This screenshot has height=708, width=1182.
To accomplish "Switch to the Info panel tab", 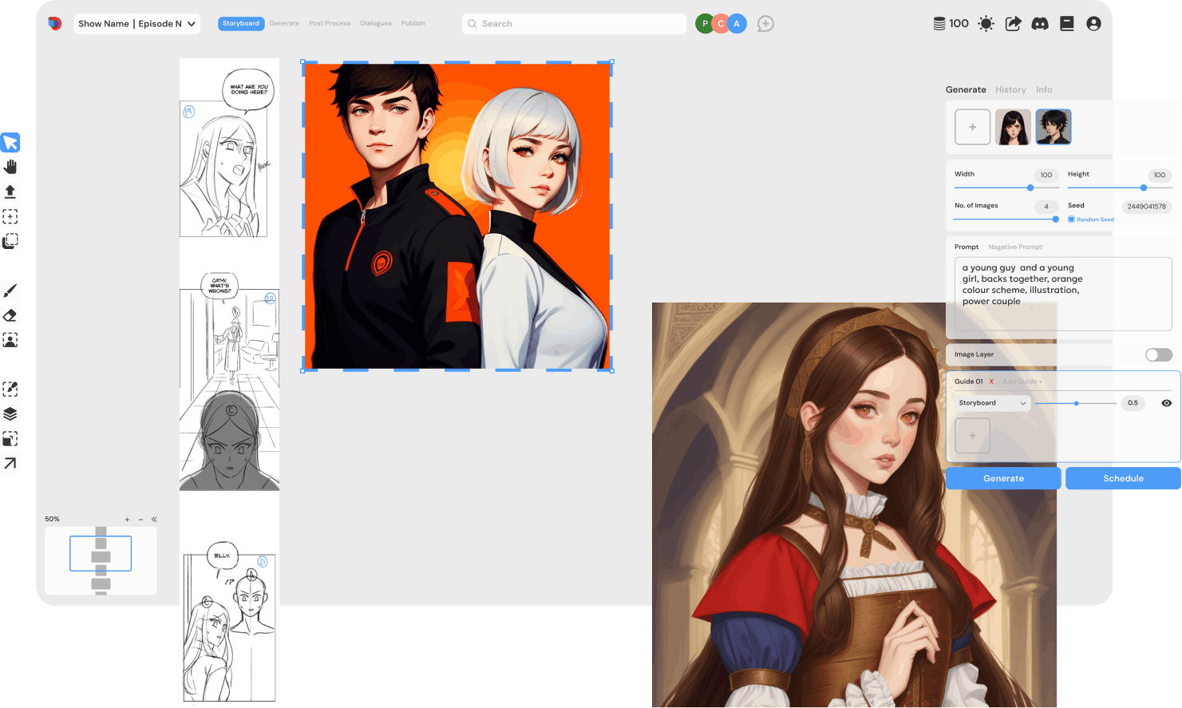I will click(1044, 90).
